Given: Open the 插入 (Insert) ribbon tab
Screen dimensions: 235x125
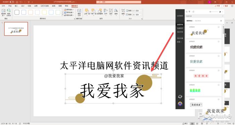Looking at the screenshot, I should click(x=16, y=6).
